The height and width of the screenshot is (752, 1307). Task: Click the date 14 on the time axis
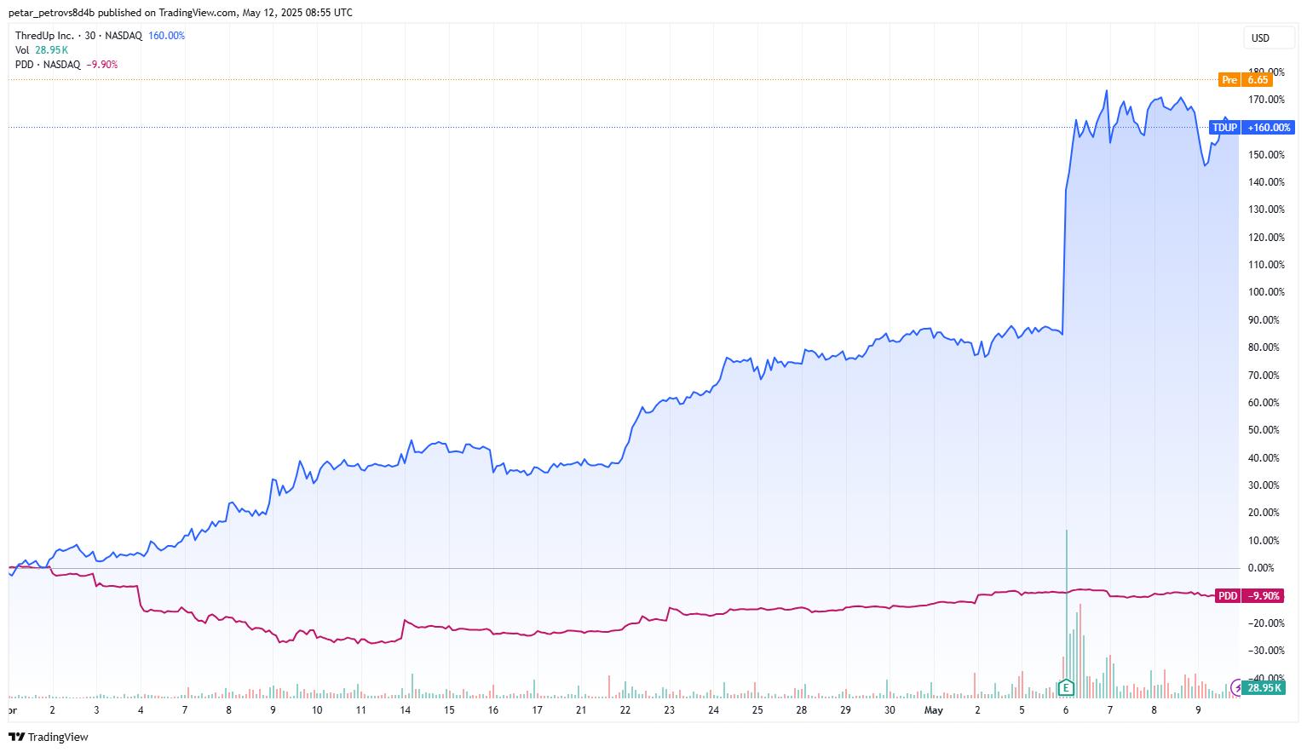tap(406, 709)
